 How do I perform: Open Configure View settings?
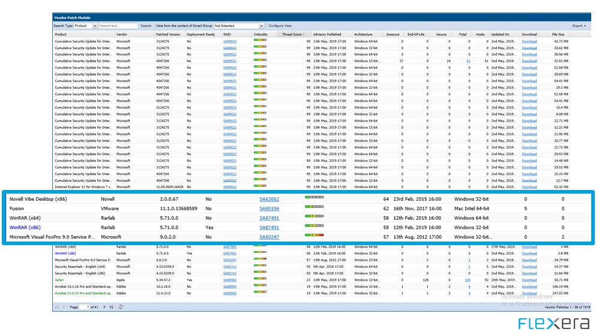[x=280, y=26]
